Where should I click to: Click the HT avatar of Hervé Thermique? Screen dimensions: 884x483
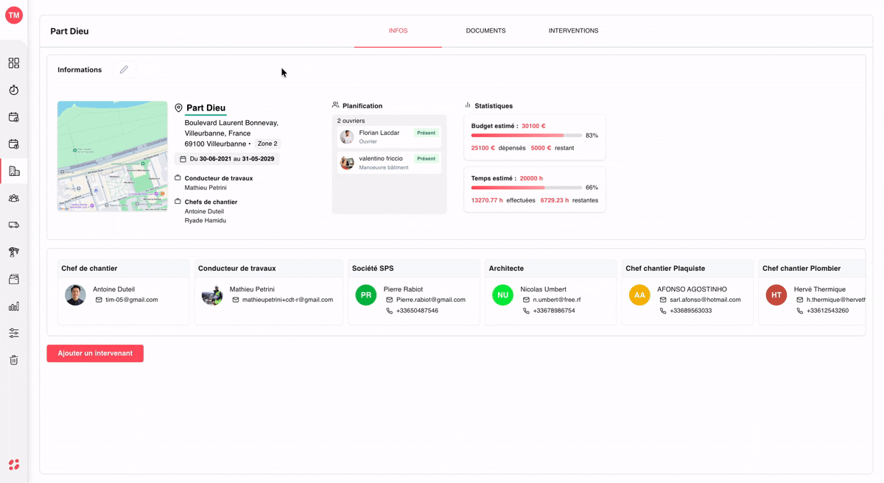click(776, 295)
